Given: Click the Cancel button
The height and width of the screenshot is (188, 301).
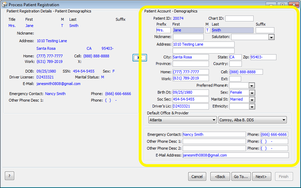Looking at the screenshot, I should tap(197, 177).
